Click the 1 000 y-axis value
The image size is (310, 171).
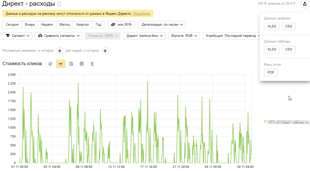point(12,128)
